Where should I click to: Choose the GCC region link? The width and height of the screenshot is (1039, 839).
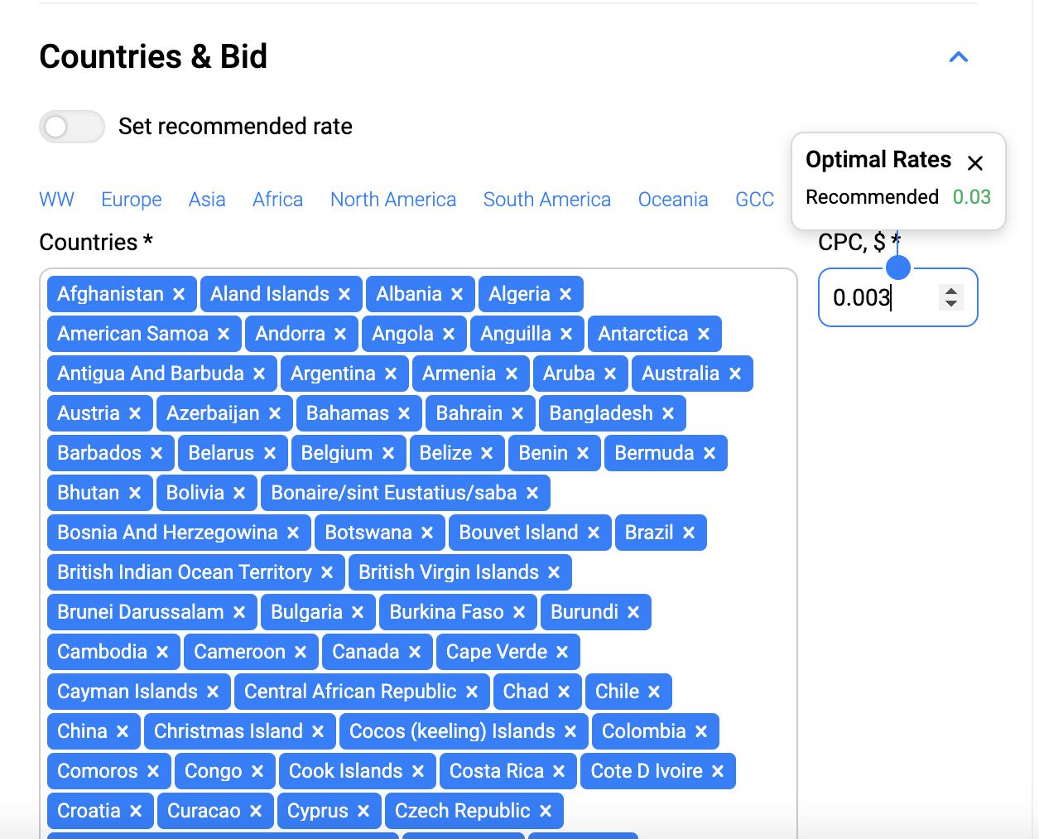click(754, 200)
